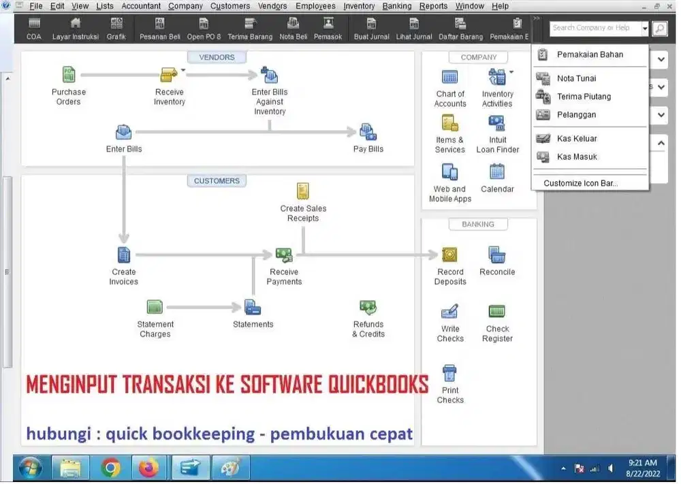681x484 pixels.
Task: Click the Receive Payments icon
Action: [284, 255]
